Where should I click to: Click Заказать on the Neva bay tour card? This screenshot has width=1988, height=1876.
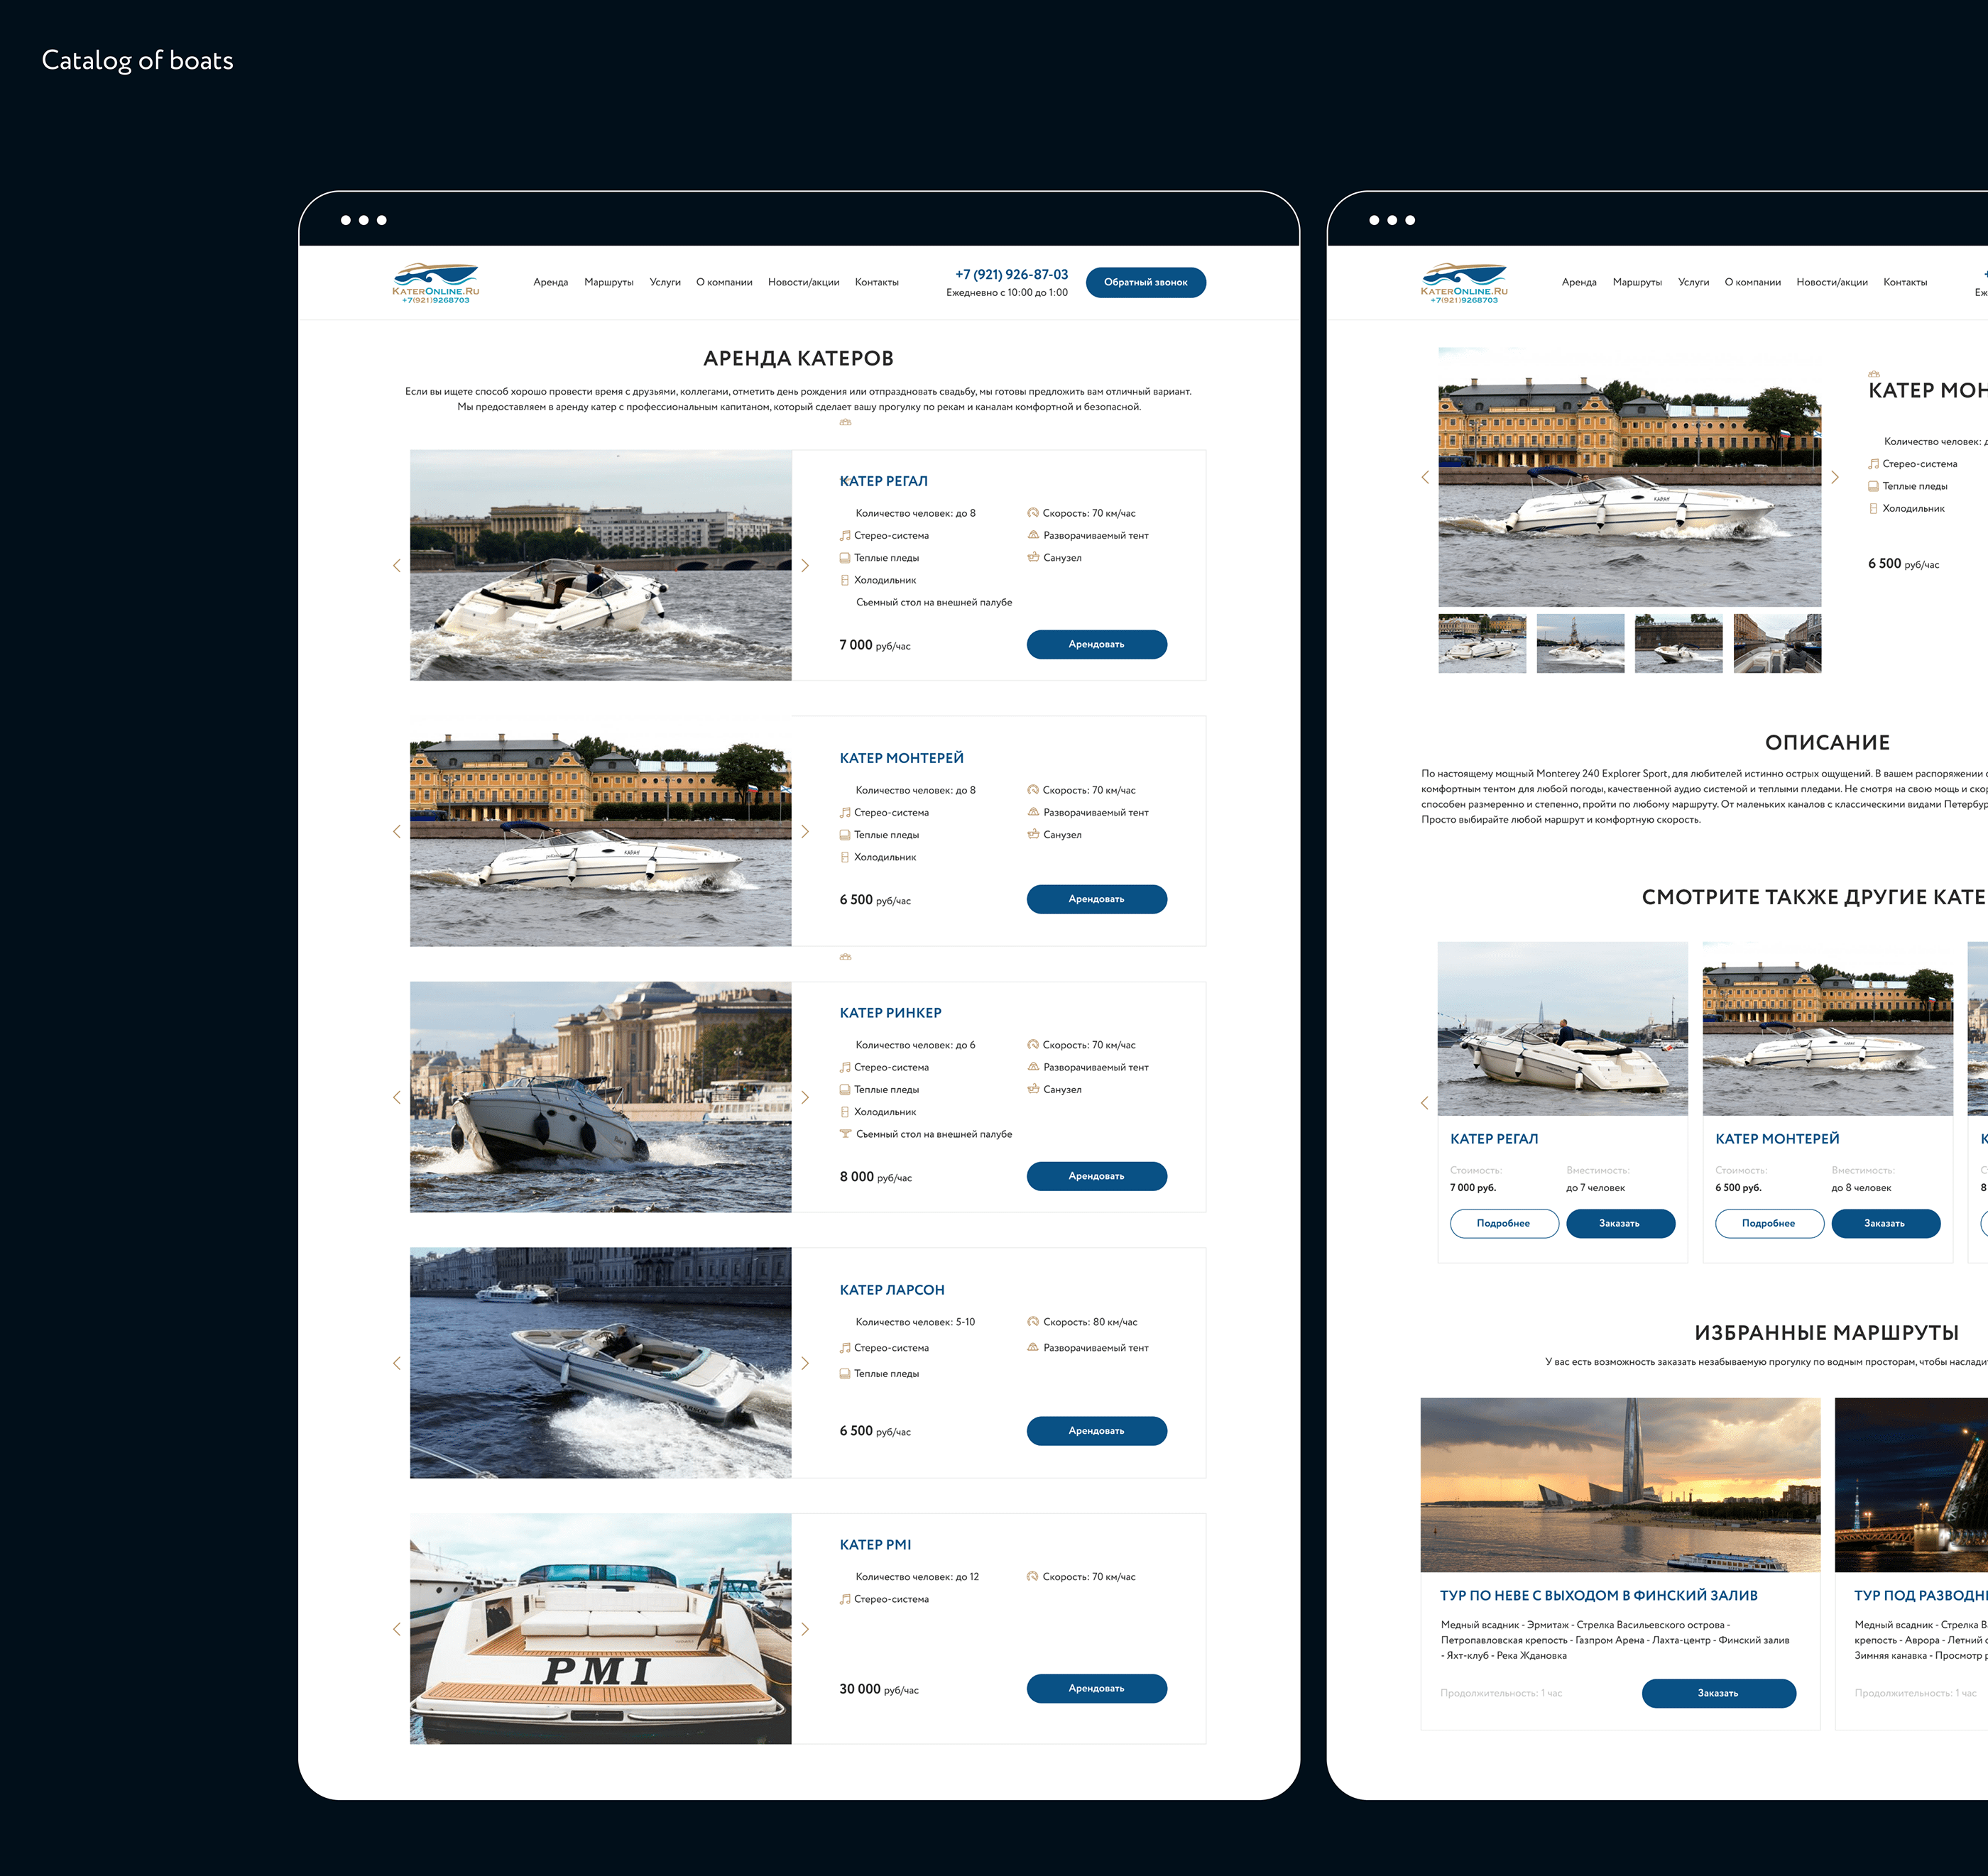click(x=1719, y=1693)
